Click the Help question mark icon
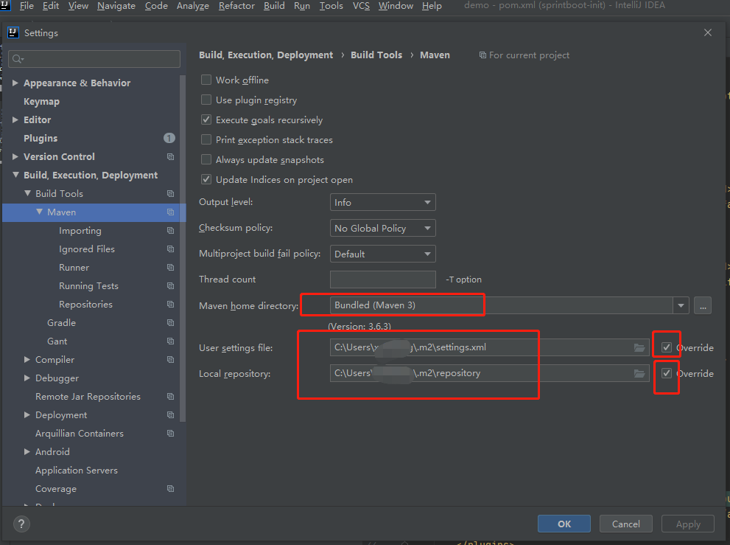 (21, 524)
